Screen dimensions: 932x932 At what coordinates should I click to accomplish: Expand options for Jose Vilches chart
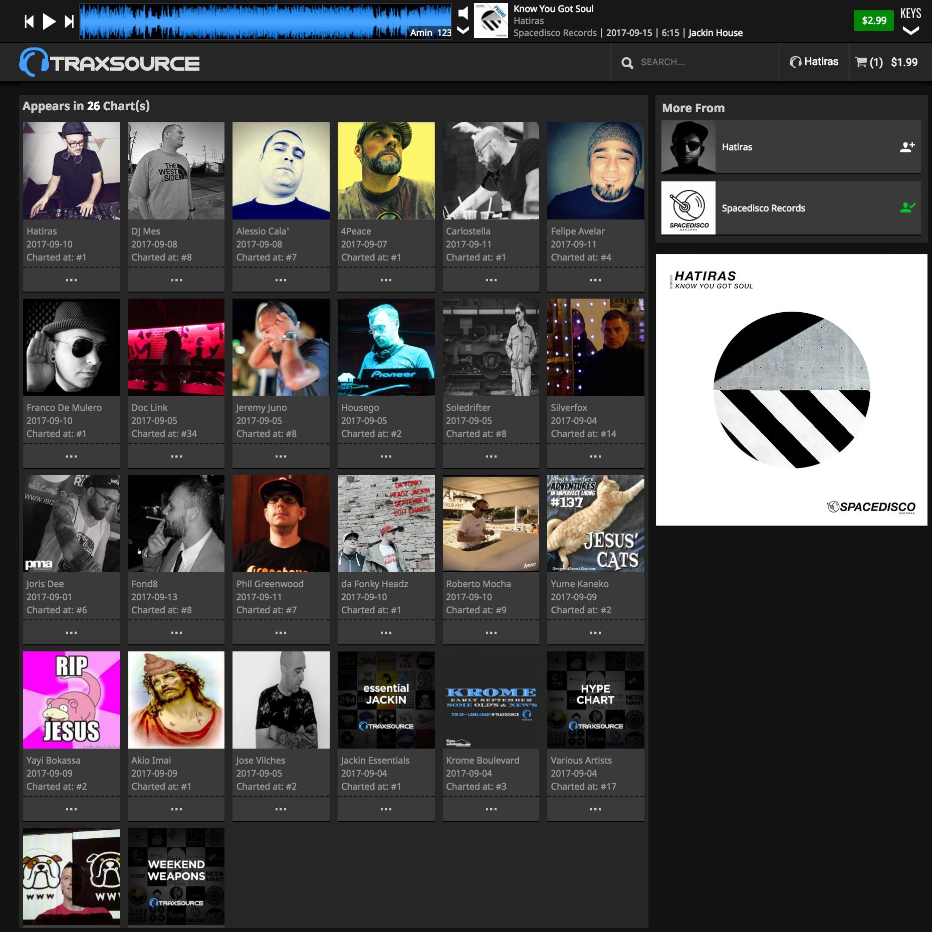click(281, 809)
